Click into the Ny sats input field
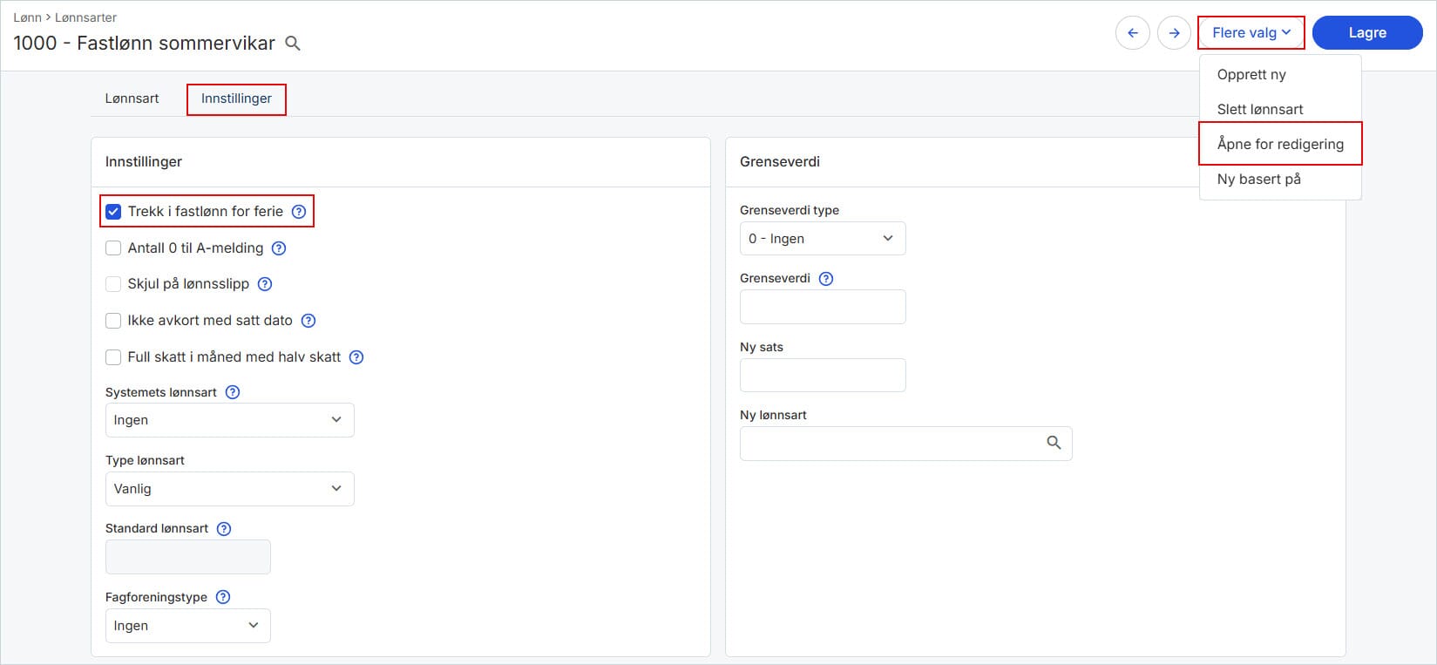 823,376
